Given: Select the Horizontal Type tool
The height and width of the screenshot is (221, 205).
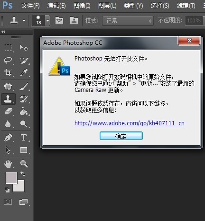Looking at the screenshot, I should click(x=24, y=138).
